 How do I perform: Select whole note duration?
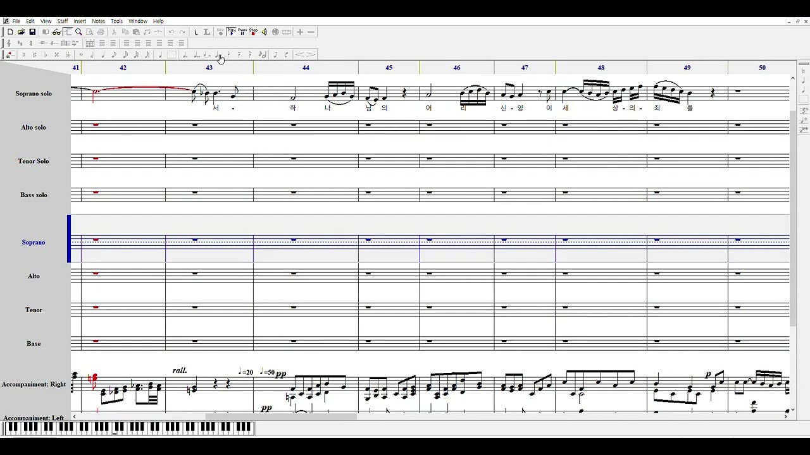click(x=81, y=54)
